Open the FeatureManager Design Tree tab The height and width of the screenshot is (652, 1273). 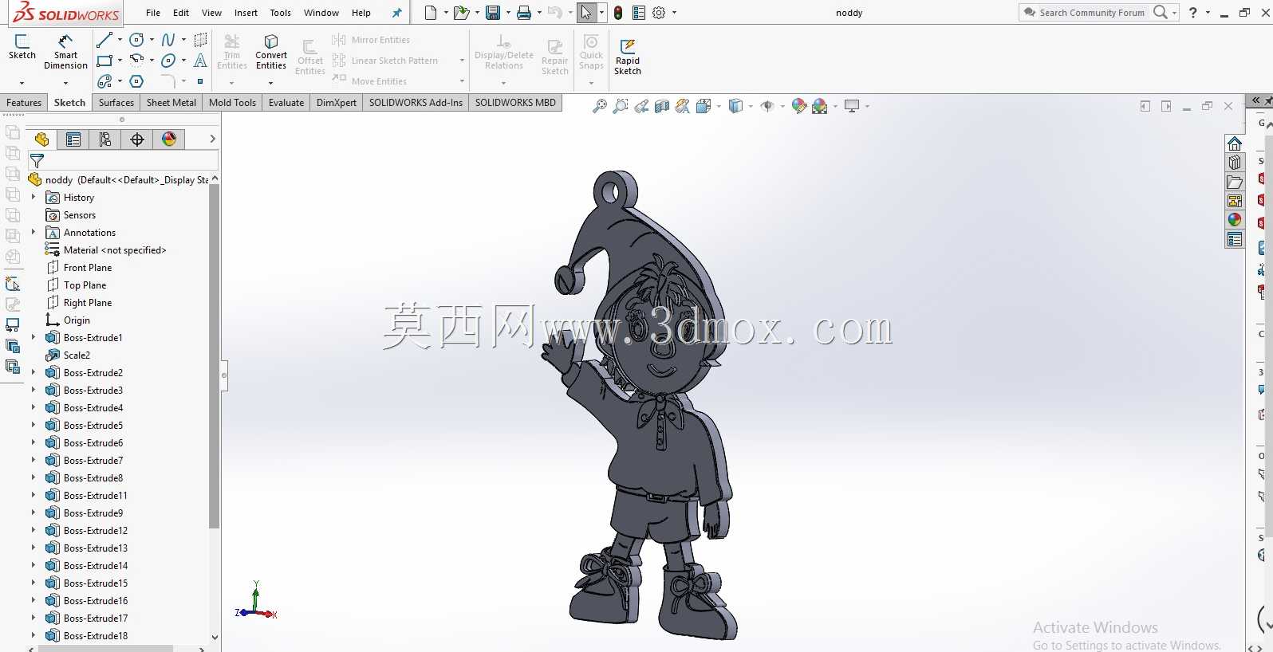point(41,139)
